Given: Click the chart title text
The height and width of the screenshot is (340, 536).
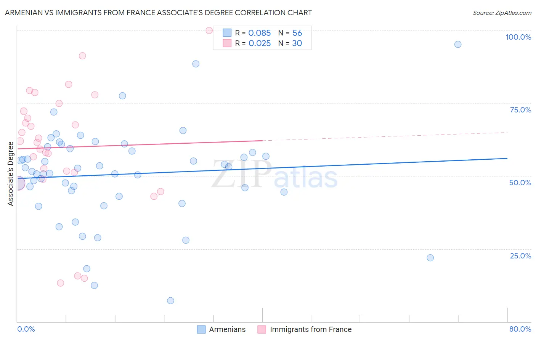Looking at the screenshot, I should pos(158,13).
